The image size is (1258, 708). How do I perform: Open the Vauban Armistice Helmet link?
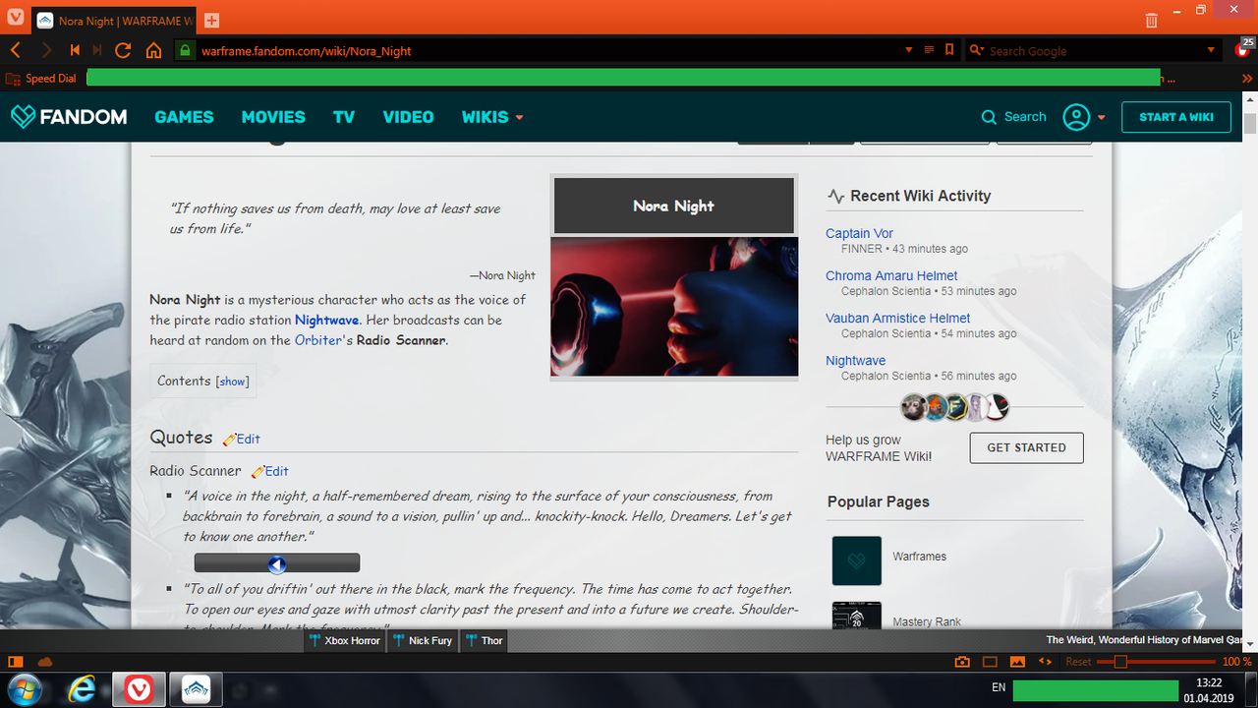897,319
